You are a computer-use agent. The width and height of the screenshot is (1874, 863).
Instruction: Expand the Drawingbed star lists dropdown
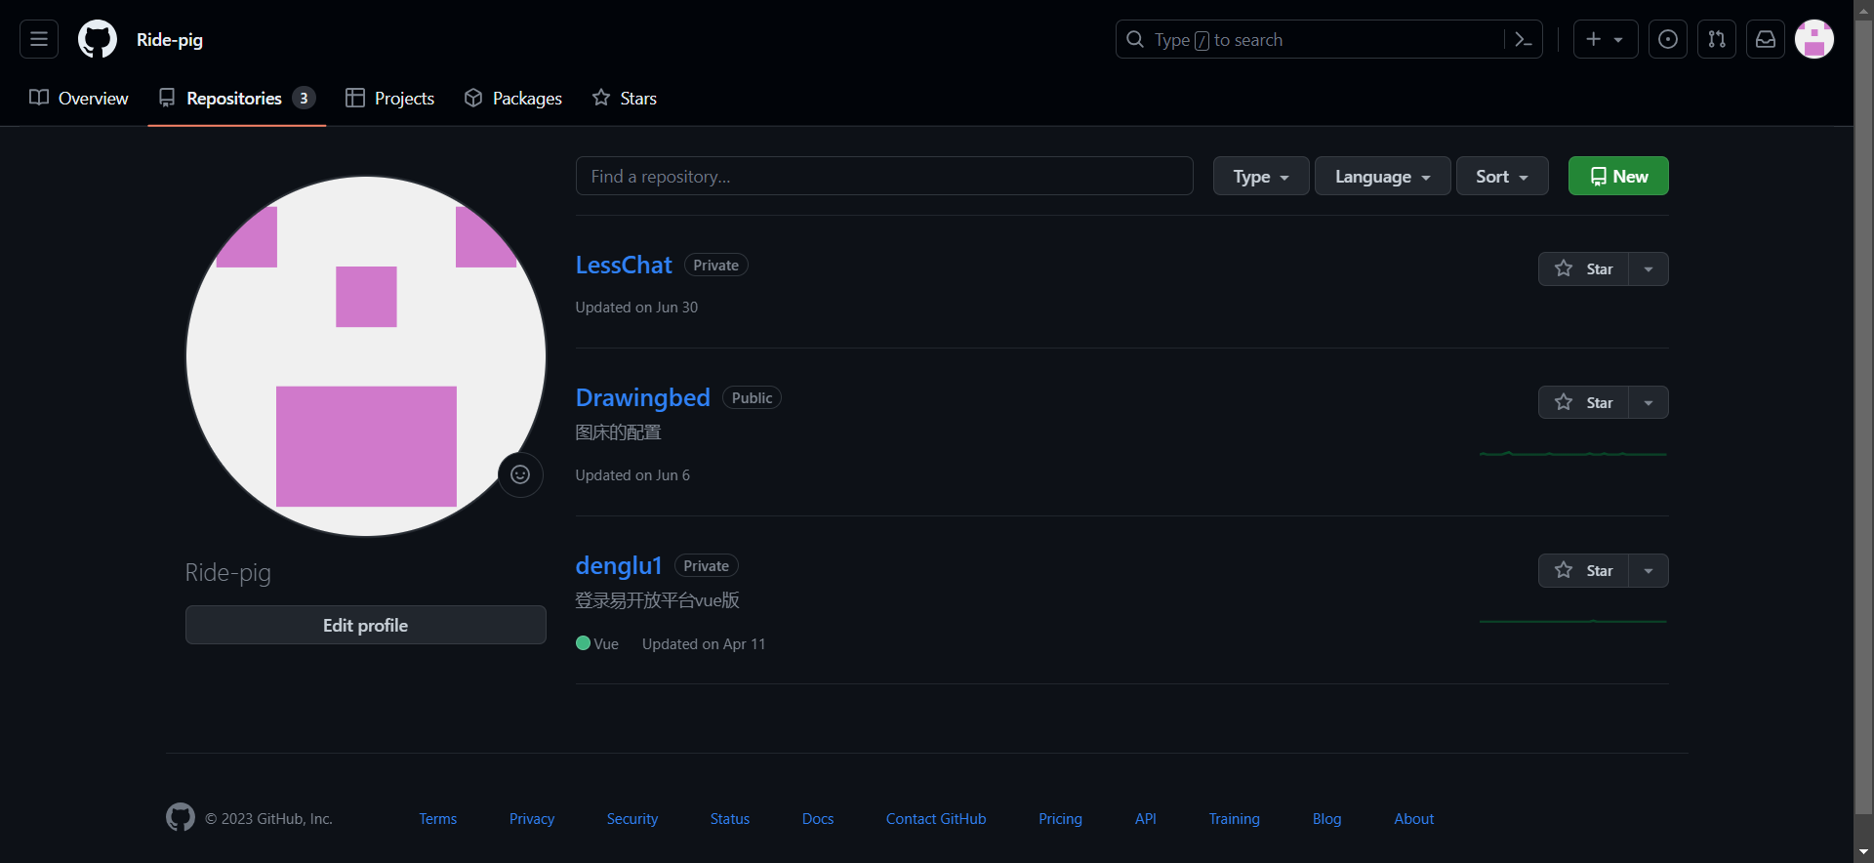point(1649,402)
